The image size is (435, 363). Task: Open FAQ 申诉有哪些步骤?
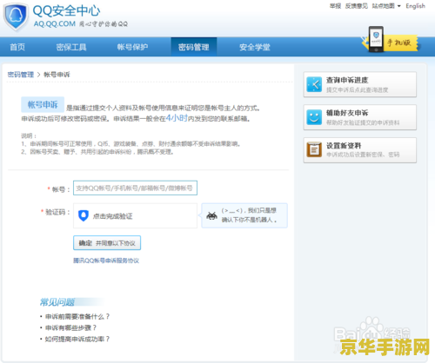(x=70, y=327)
